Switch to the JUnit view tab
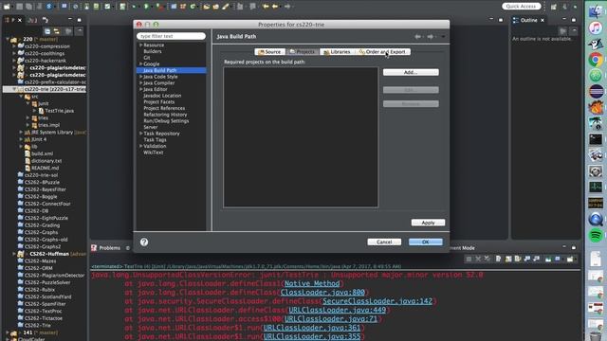Image resolution: width=607 pixels, height=341 pixels. [x=32, y=20]
